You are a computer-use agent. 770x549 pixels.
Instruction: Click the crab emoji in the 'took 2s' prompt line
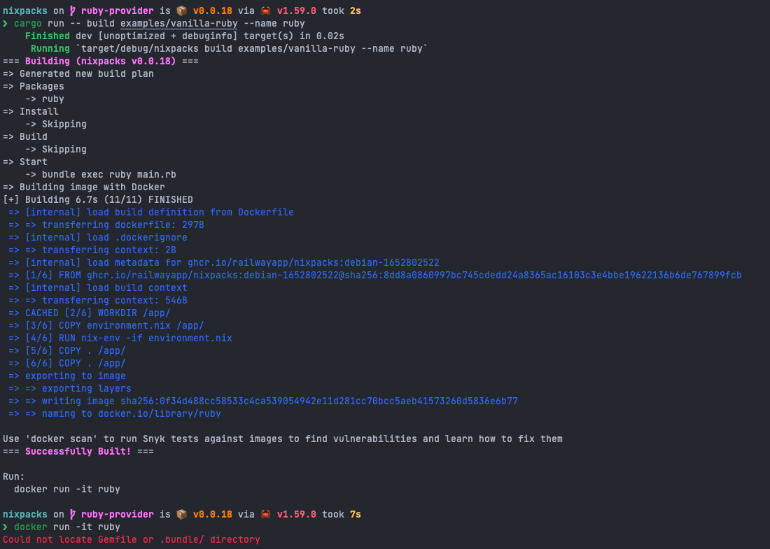pos(266,10)
